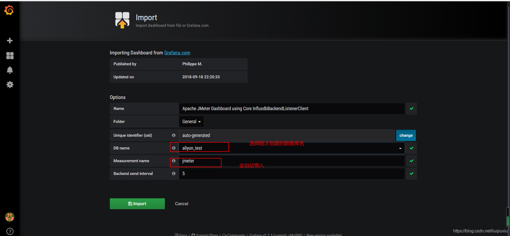This screenshot has height=236, width=510.
Task: Click the green check beside Name field
Action: click(412, 109)
